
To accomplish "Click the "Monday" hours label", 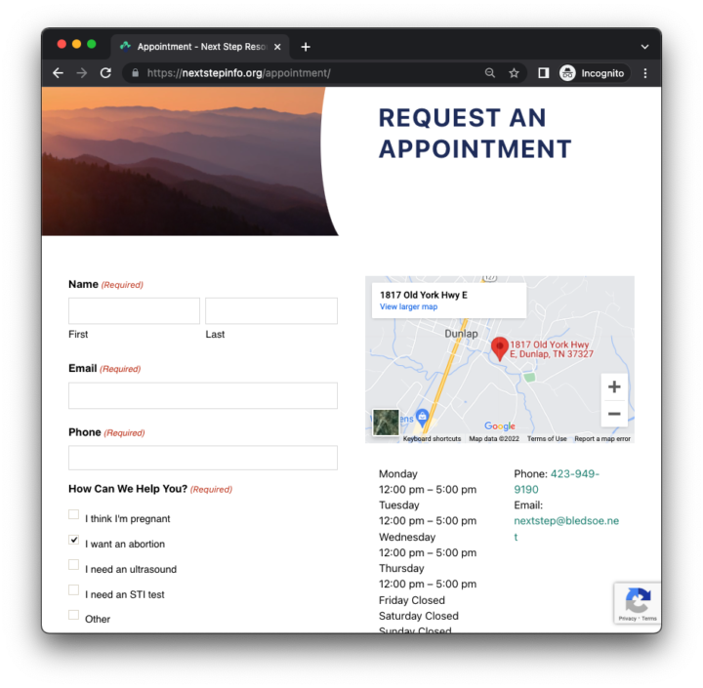I will (x=398, y=473).
